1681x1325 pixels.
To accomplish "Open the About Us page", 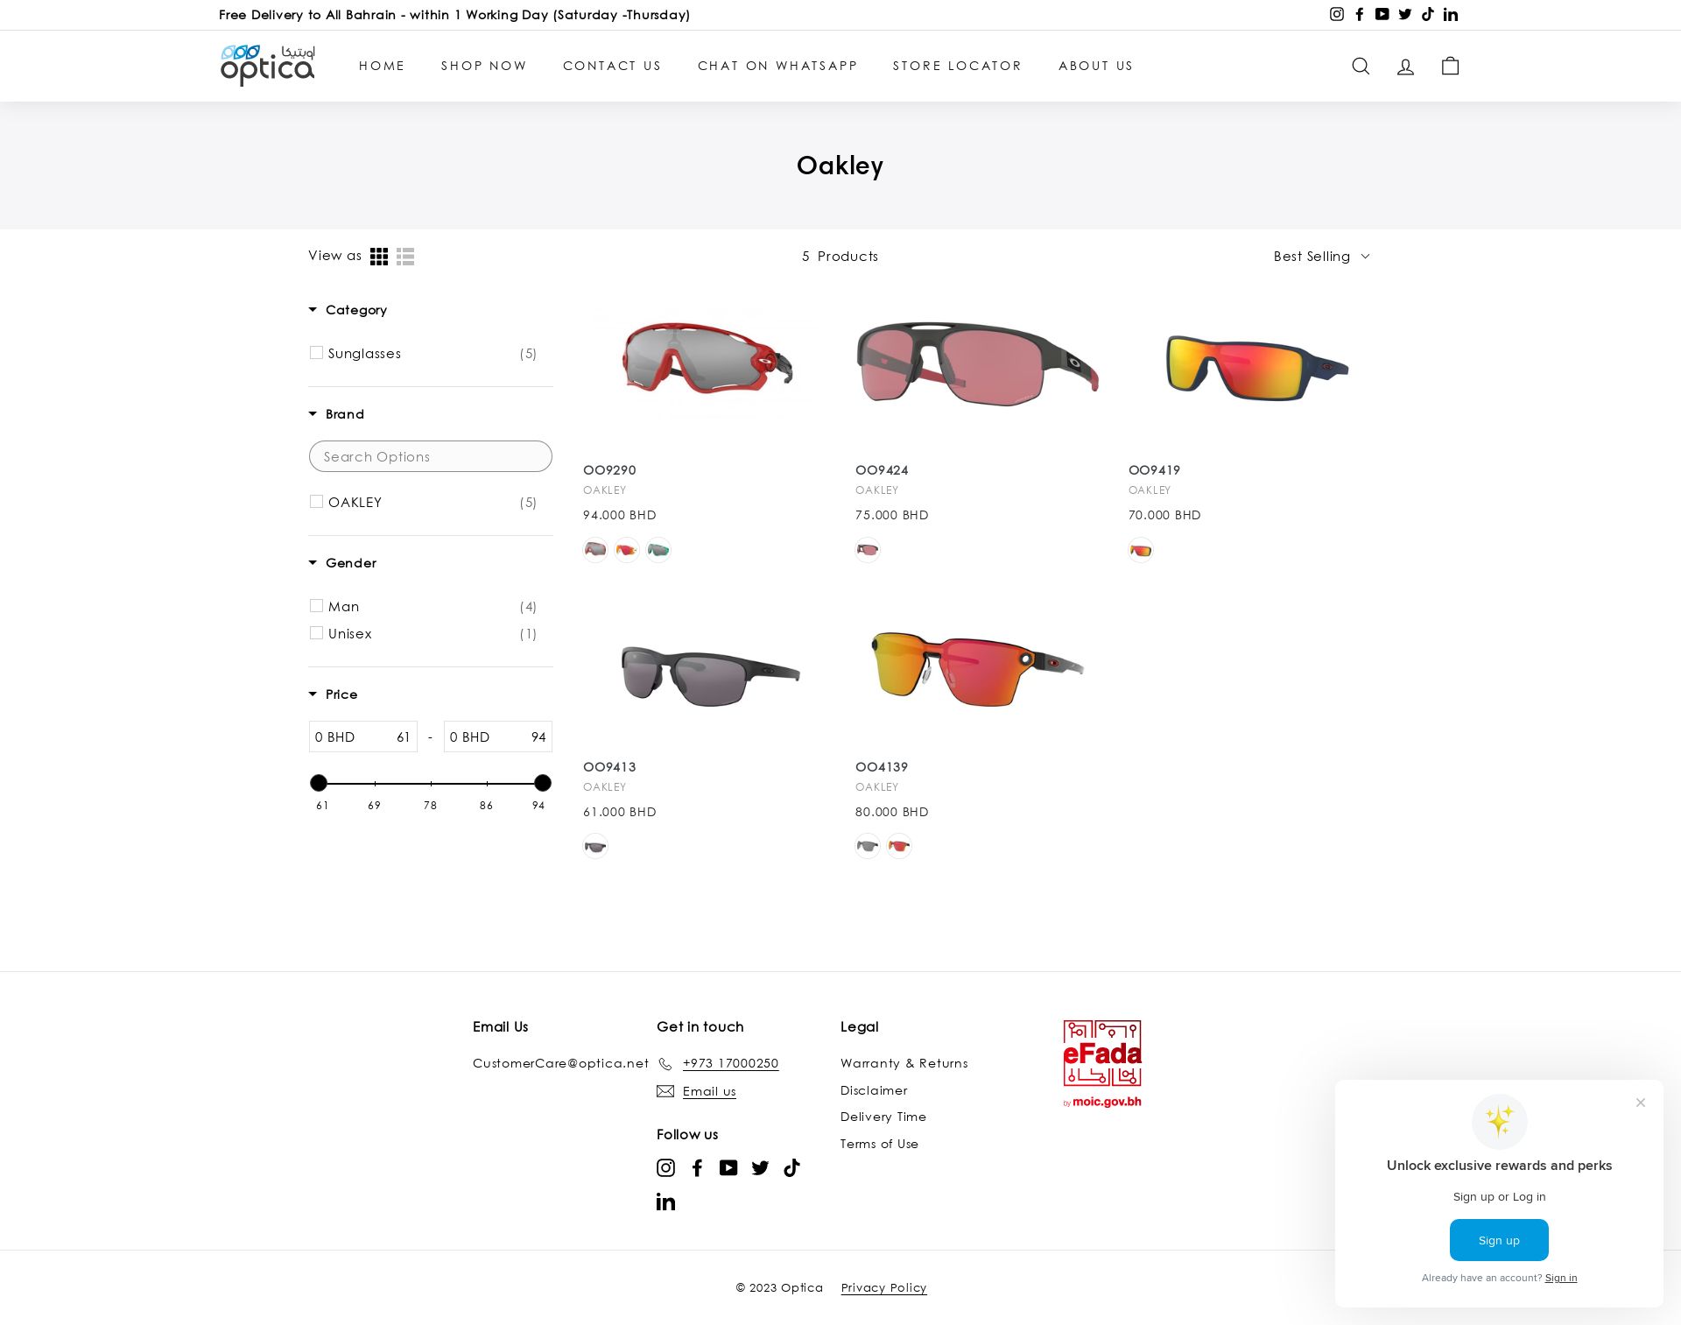I will point(1096,66).
